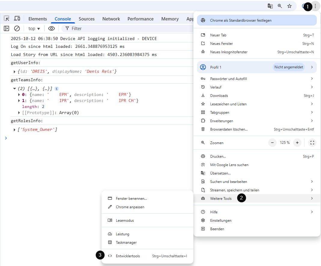321x266 pixels.
Task: Increase zoom with the plus button
Action: 297,143
